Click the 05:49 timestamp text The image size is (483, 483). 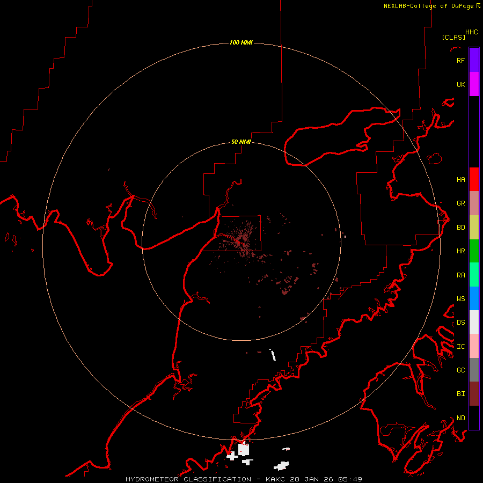click(x=350, y=479)
